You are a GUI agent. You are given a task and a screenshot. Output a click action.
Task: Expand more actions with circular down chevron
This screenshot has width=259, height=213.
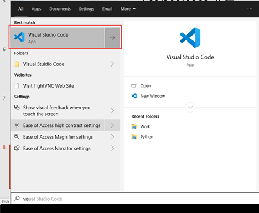(x=190, y=107)
